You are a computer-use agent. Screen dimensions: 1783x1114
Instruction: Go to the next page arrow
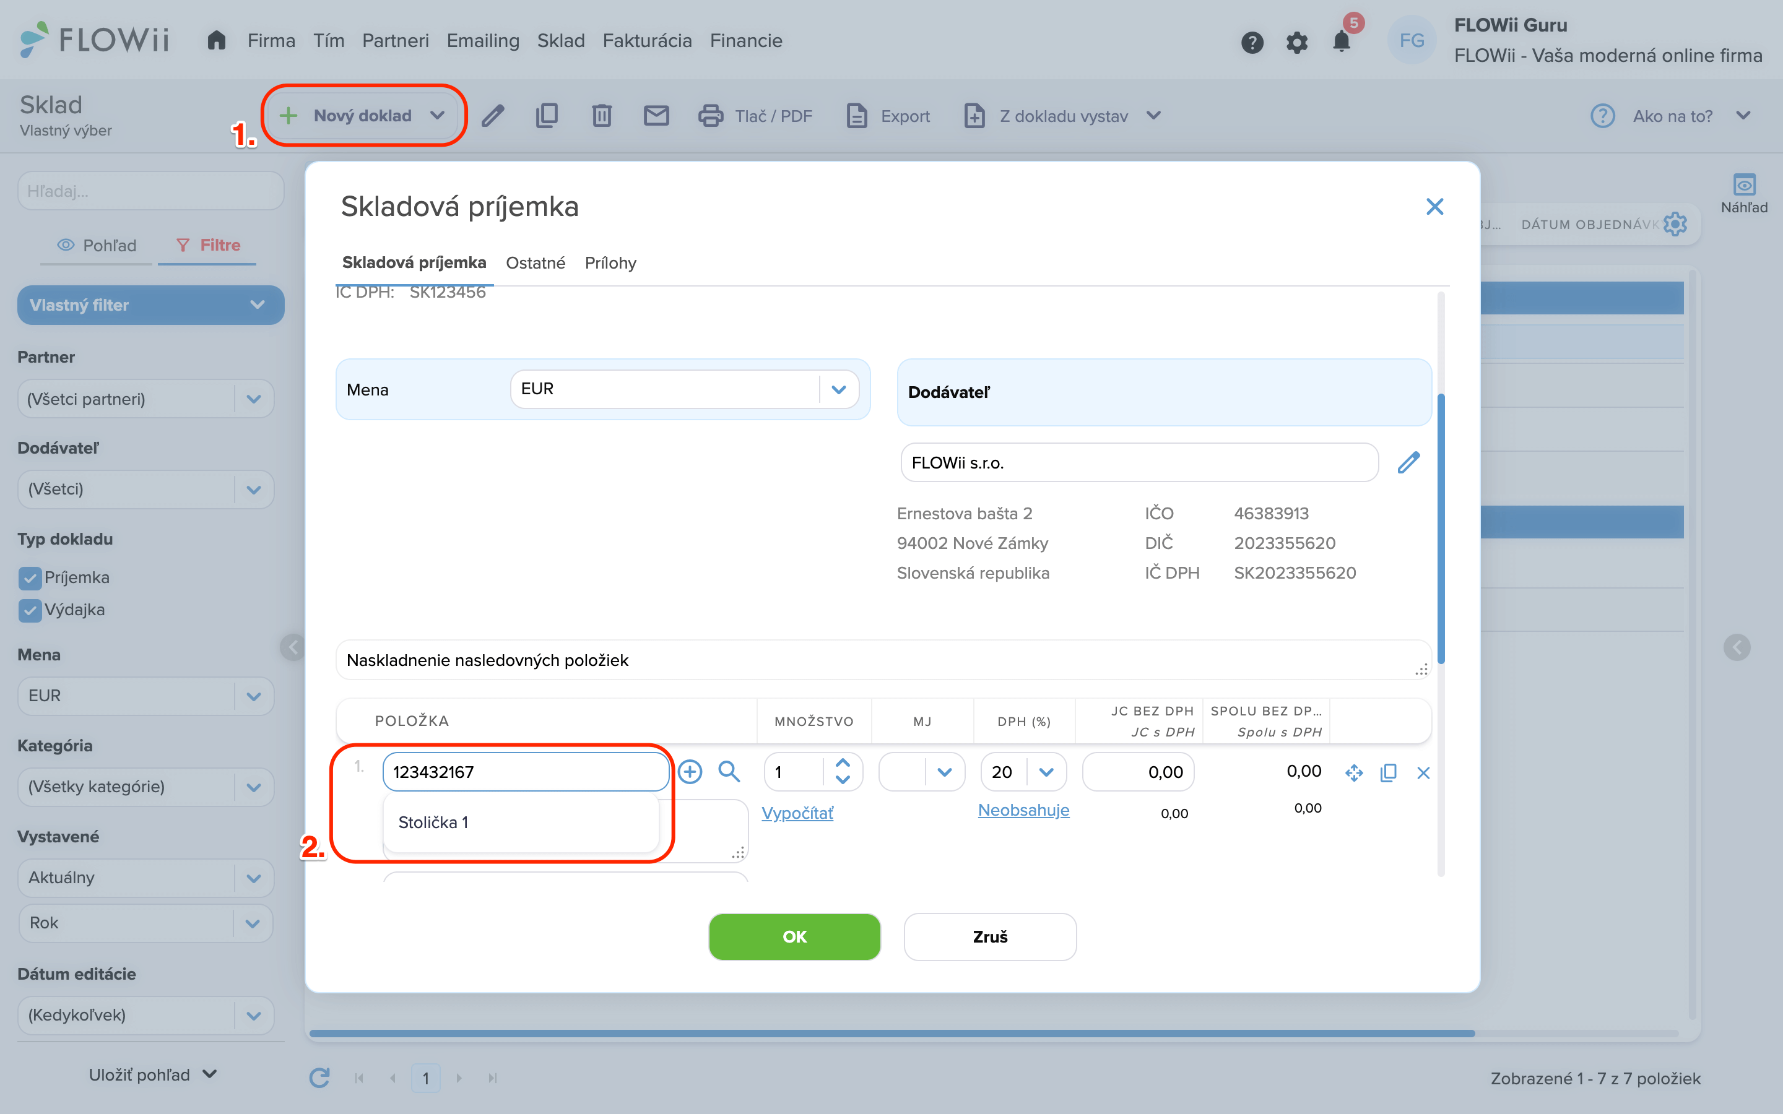459,1078
